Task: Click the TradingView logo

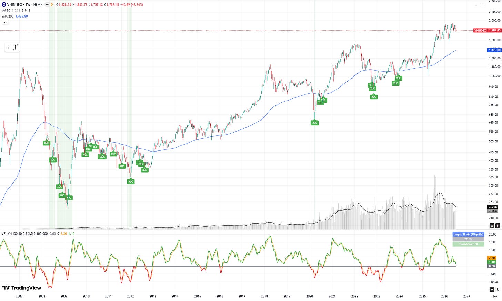Action: click(x=22, y=288)
